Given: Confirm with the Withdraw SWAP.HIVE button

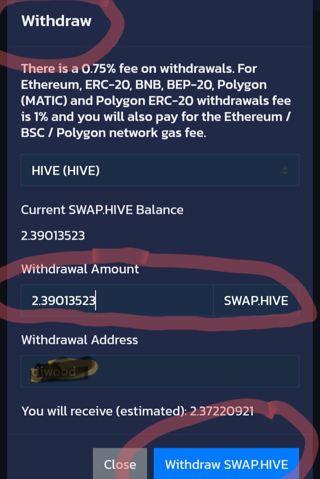Looking at the screenshot, I should (x=226, y=464).
